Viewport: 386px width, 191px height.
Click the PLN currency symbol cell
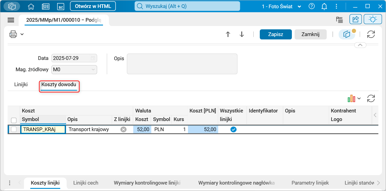click(x=162, y=129)
